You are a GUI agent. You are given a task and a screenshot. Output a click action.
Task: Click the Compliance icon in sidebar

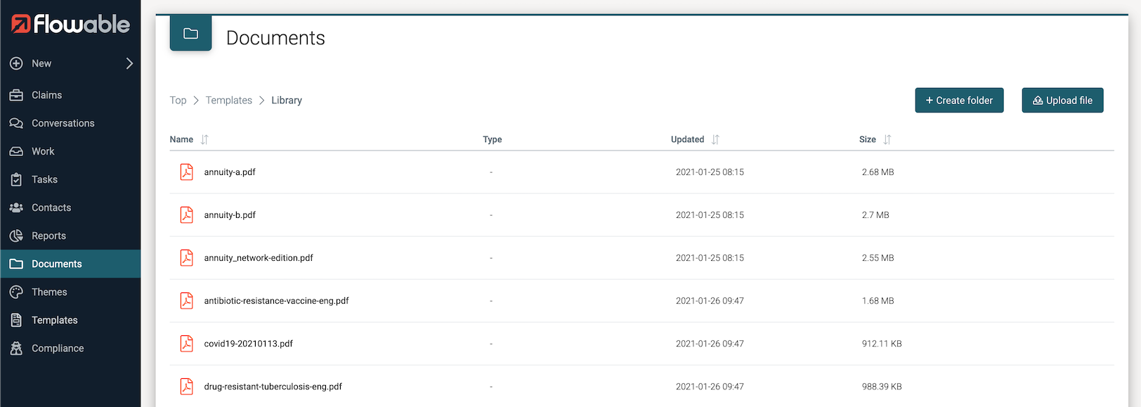coord(16,348)
